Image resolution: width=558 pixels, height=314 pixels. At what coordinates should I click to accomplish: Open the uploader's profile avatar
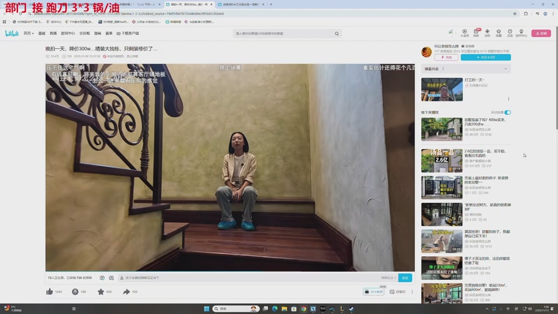click(x=426, y=52)
